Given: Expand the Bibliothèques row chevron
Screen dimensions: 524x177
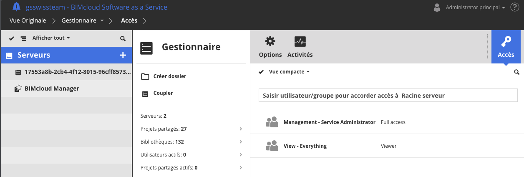Looking at the screenshot, I should tap(241, 142).
